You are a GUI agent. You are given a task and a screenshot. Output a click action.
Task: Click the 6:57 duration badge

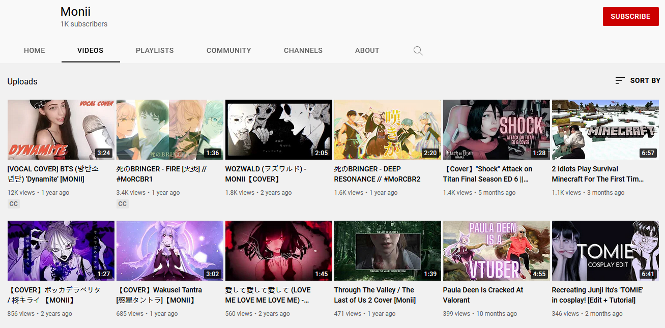(x=648, y=153)
